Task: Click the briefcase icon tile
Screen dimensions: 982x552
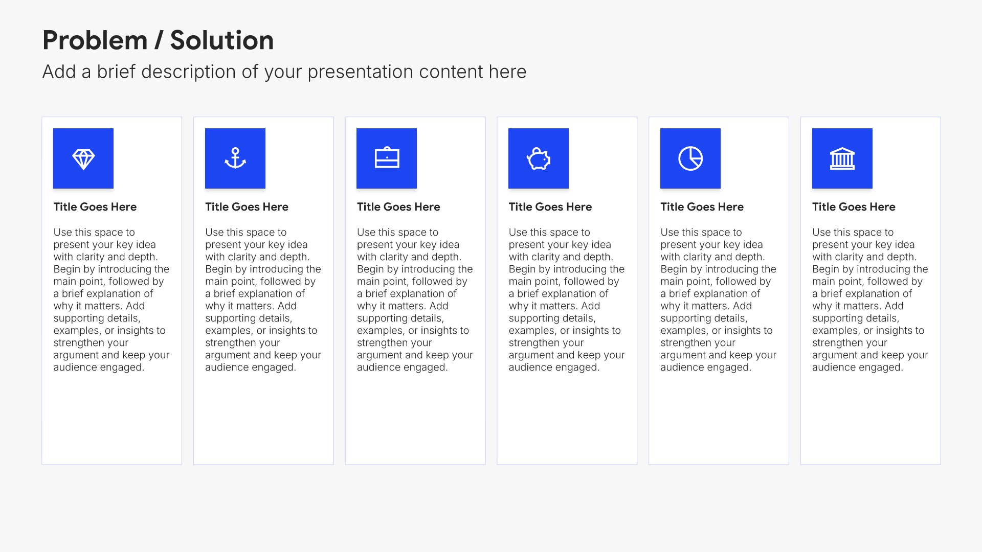Action: click(x=387, y=158)
